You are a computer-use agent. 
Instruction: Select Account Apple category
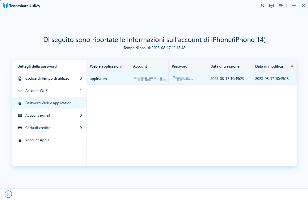[x=49, y=140]
